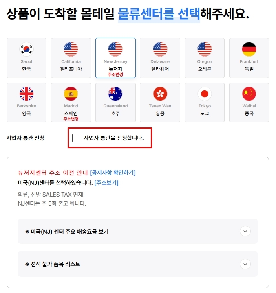Select the New Jersey 뉴저지 center card
The height and width of the screenshot is (293, 276).
115,58
